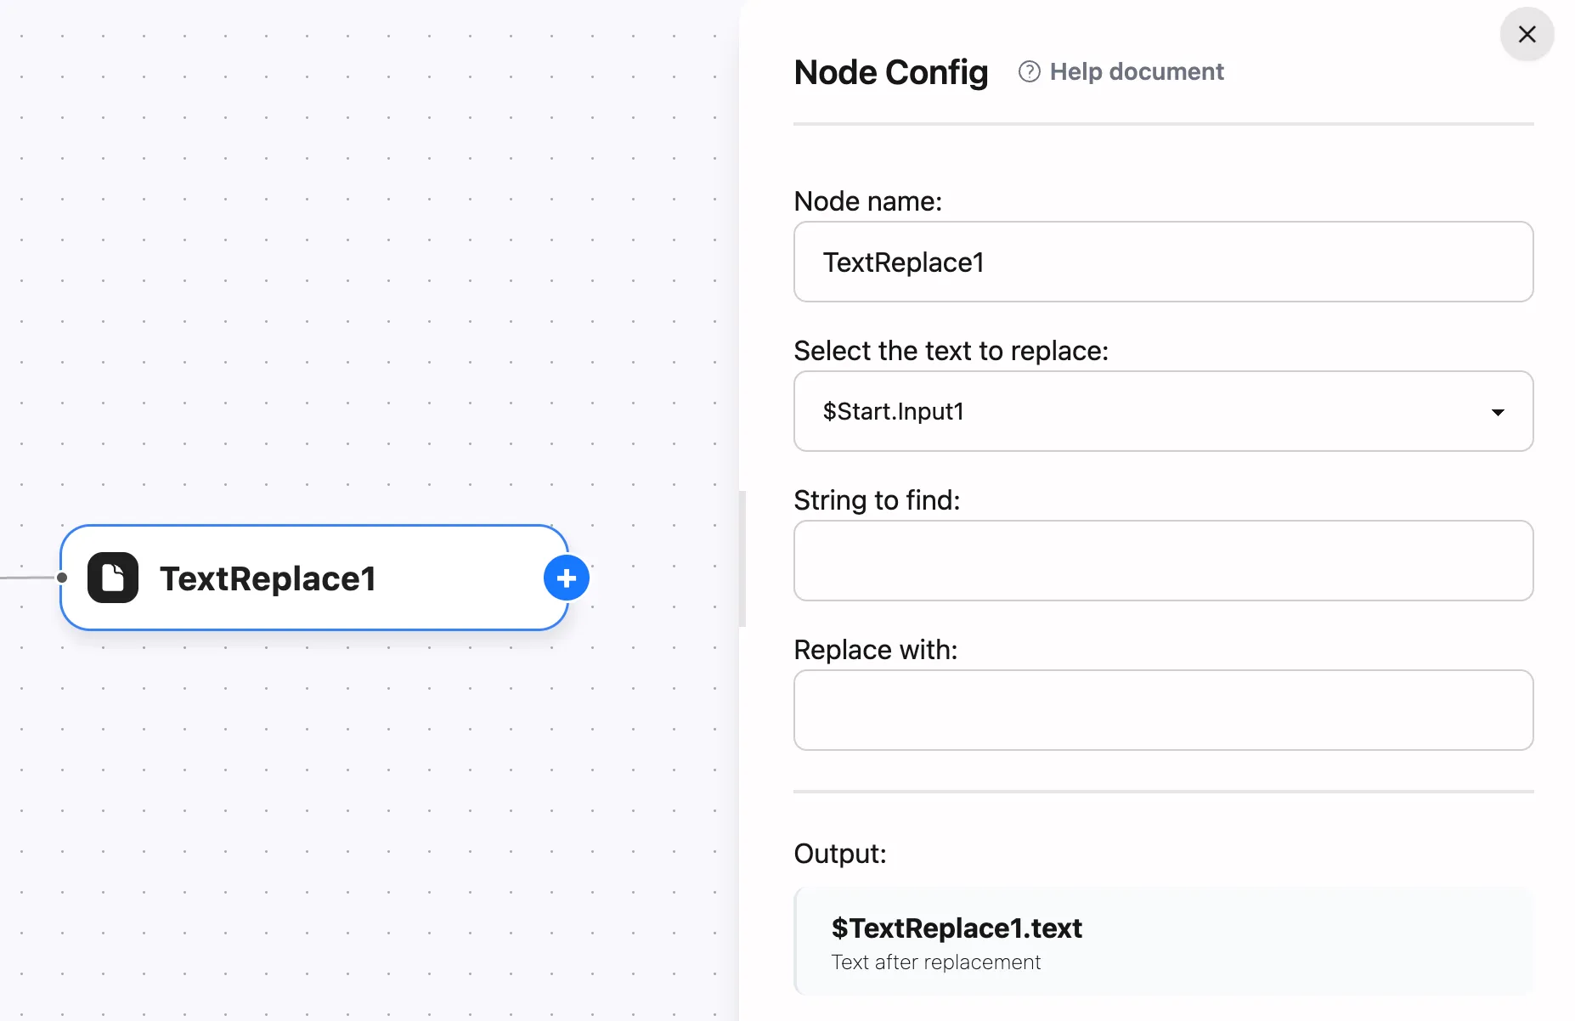This screenshot has height=1021, width=1575.
Task: Click the incoming connection line left of node
Action: [x=25, y=578]
